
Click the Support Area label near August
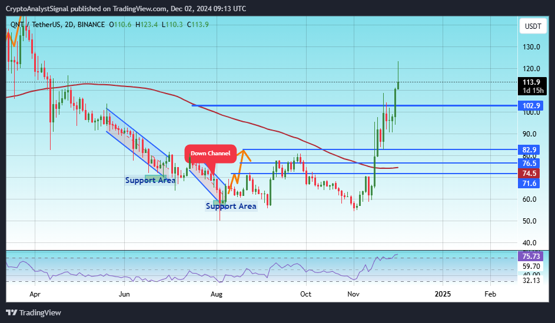pos(231,206)
